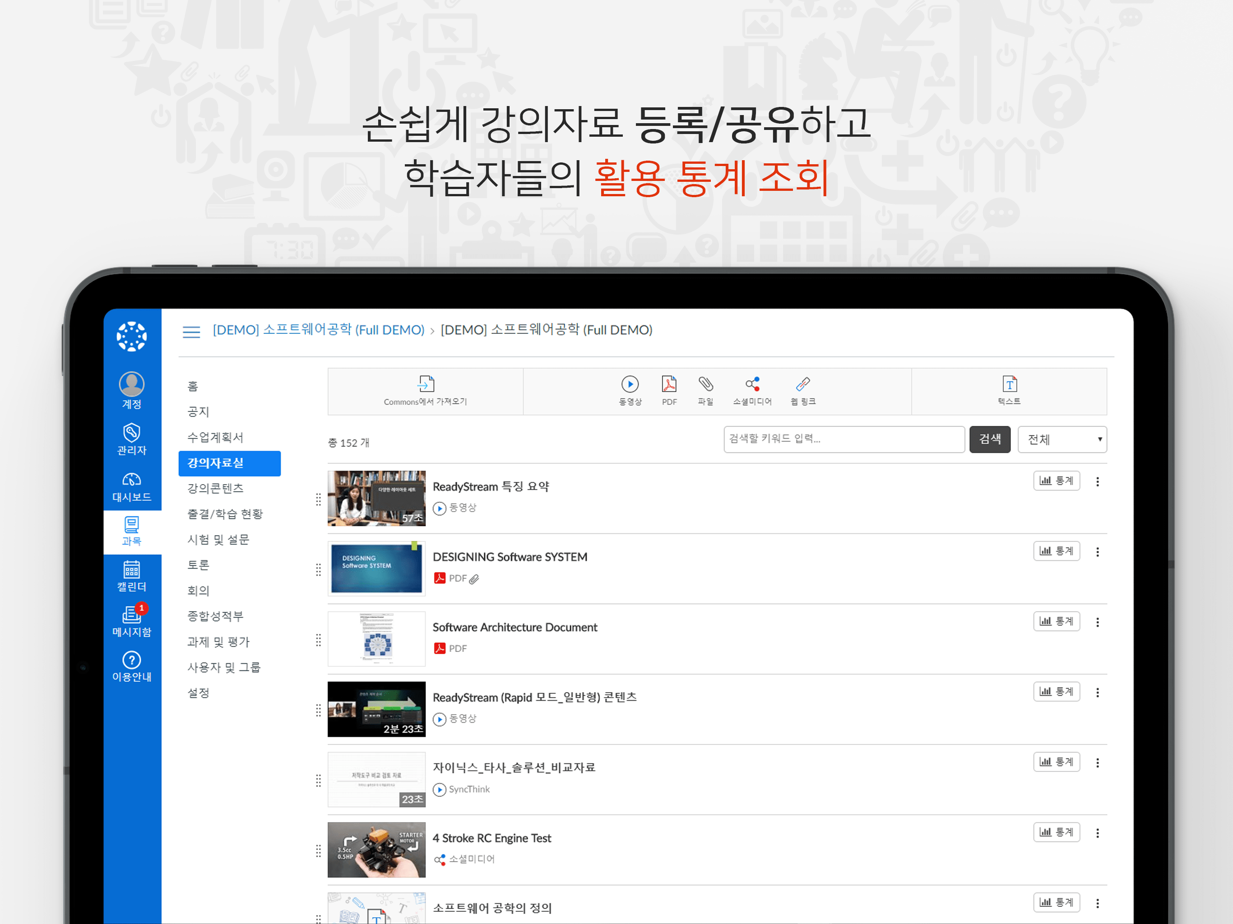View 통계 for 4 Stroke RC Engine Test
The width and height of the screenshot is (1233, 924).
click(x=1056, y=832)
